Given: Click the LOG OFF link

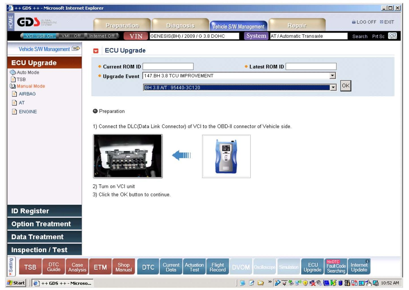Looking at the screenshot, I should (364, 22).
